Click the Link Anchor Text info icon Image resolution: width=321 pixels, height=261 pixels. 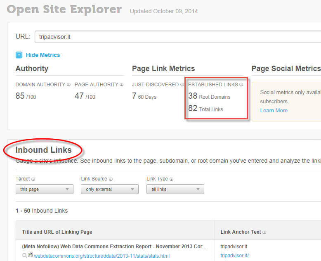pos(264,233)
